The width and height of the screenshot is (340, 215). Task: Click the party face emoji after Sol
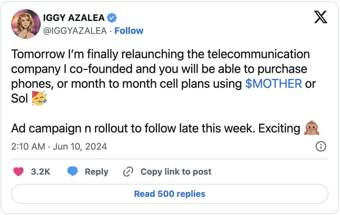39,98
